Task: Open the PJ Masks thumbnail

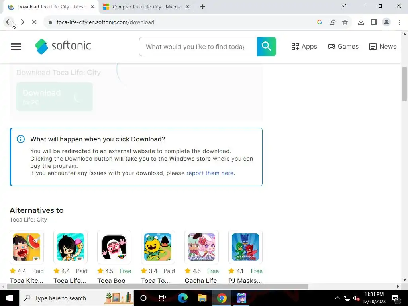Action: [x=245, y=247]
